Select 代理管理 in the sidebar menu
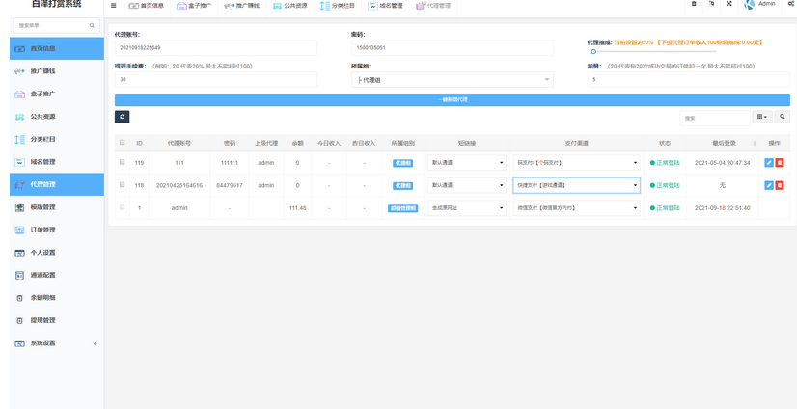 (57, 184)
